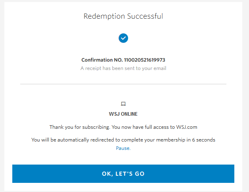
Task: Click the OK, LET'S GO button
Action: [123, 174]
